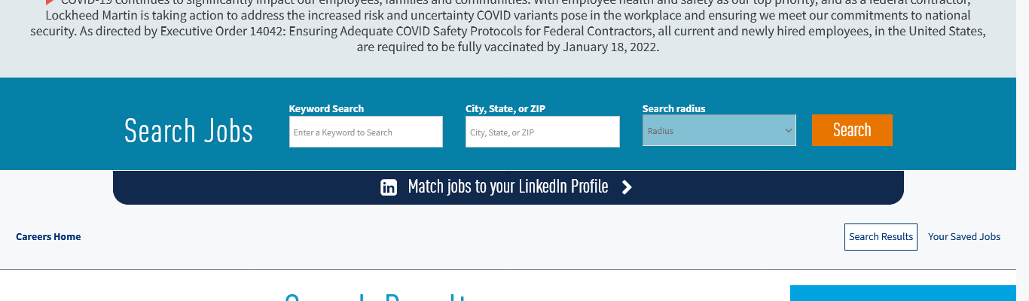The width and height of the screenshot is (1029, 301).
Task: Click the COVID vaccination notice text
Action: click(x=508, y=32)
